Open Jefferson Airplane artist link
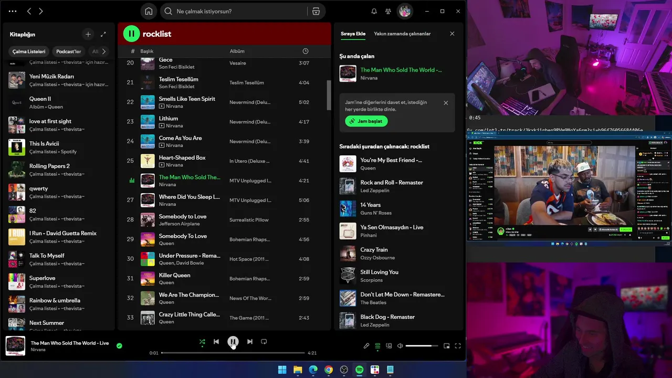The height and width of the screenshot is (378, 672). coord(179,224)
